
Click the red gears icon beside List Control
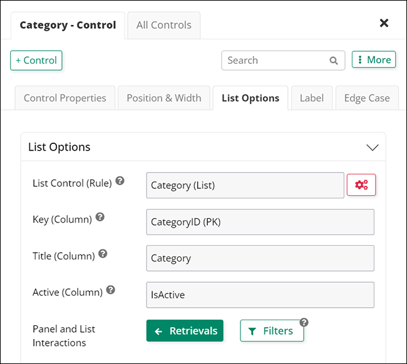(x=361, y=185)
